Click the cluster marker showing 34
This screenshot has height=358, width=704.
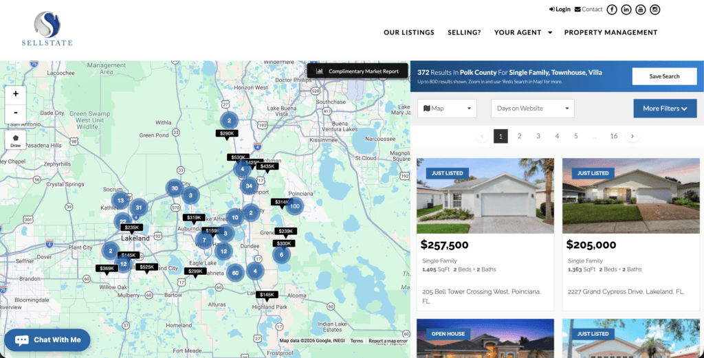(x=249, y=186)
